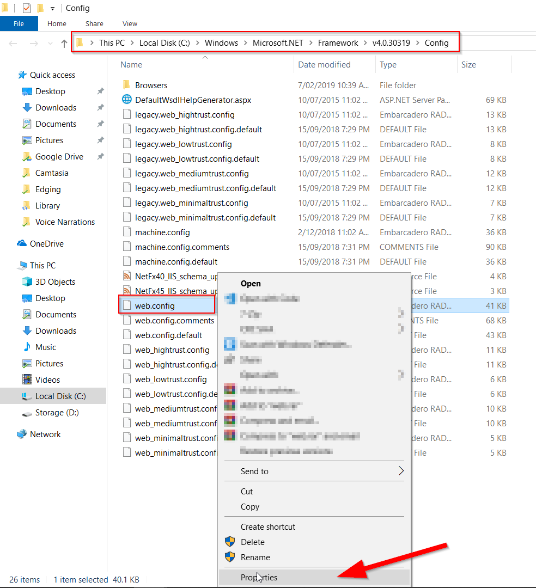Image resolution: width=536 pixels, height=588 pixels.
Task: Open the File ribbon tab
Action: pyautogui.click(x=19, y=23)
